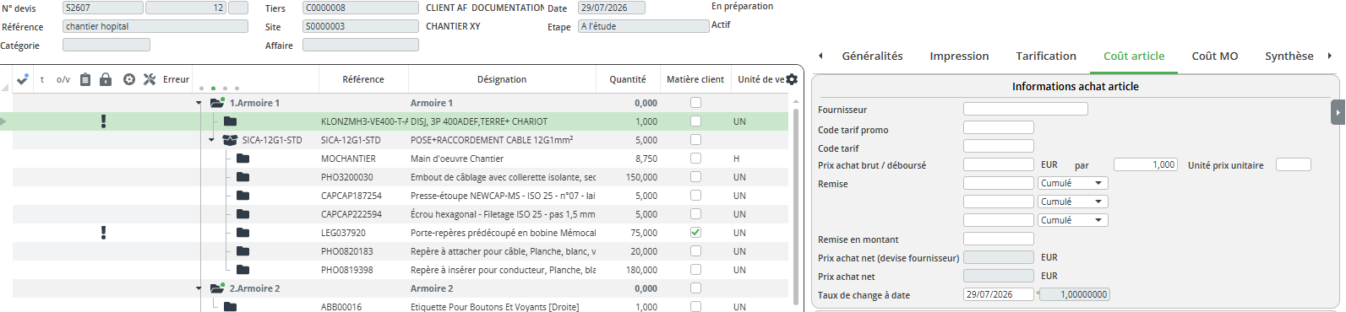
Task: Switch to the Tarification tab
Action: tap(1046, 56)
